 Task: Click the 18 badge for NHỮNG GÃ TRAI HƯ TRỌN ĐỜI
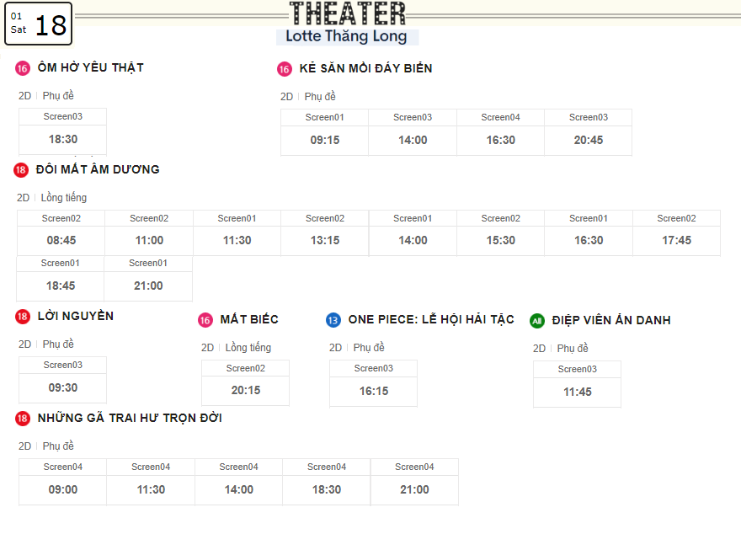tap(22, 419)
